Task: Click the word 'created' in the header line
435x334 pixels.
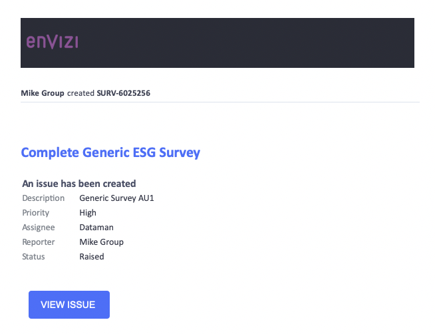Action: 80,93
